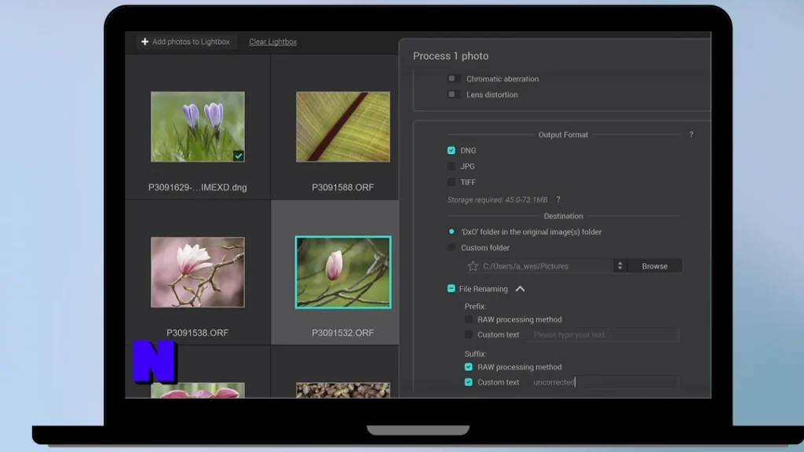The height and width of the screenshot is (452, 804).
Task: Enable TIFF output format
Action: coord(451,182)
